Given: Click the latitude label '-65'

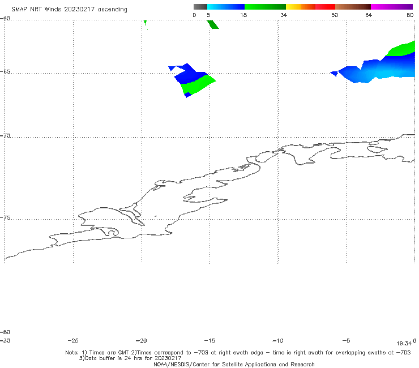Looking at the screenshot, I should click(x=5, y=72).
